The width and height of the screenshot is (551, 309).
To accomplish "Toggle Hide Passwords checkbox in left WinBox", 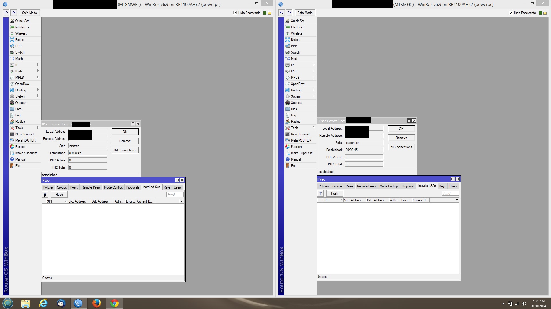I will point(235,13).
